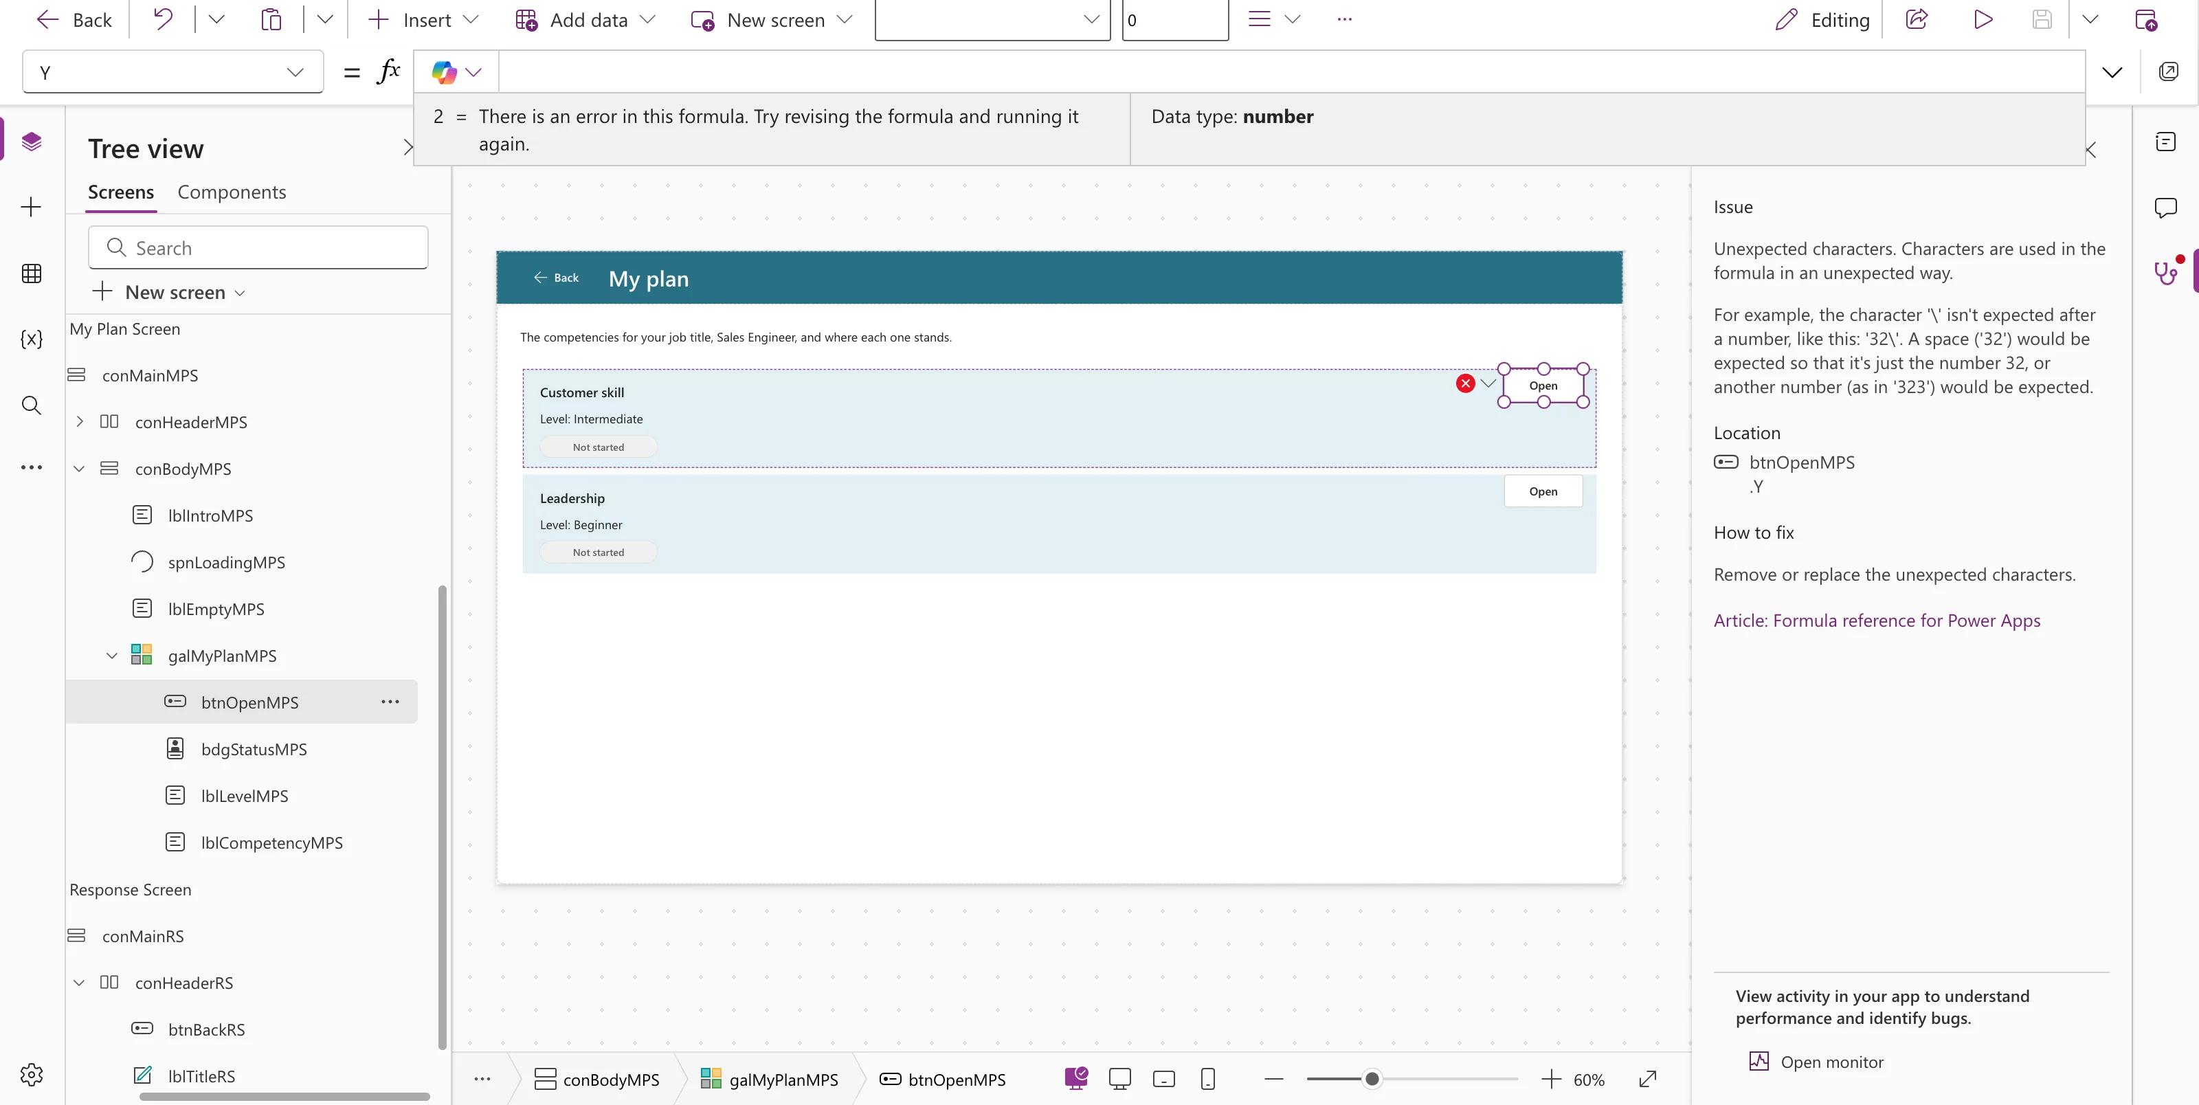
Task: Click the Play preview icon
Action: [x=1983, y=19]
